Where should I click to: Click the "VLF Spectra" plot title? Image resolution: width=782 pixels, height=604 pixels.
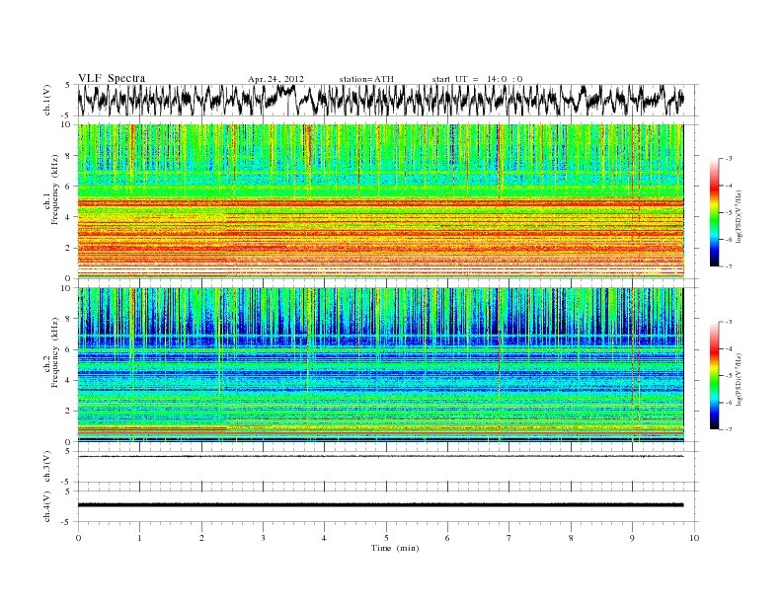(112, 78)
